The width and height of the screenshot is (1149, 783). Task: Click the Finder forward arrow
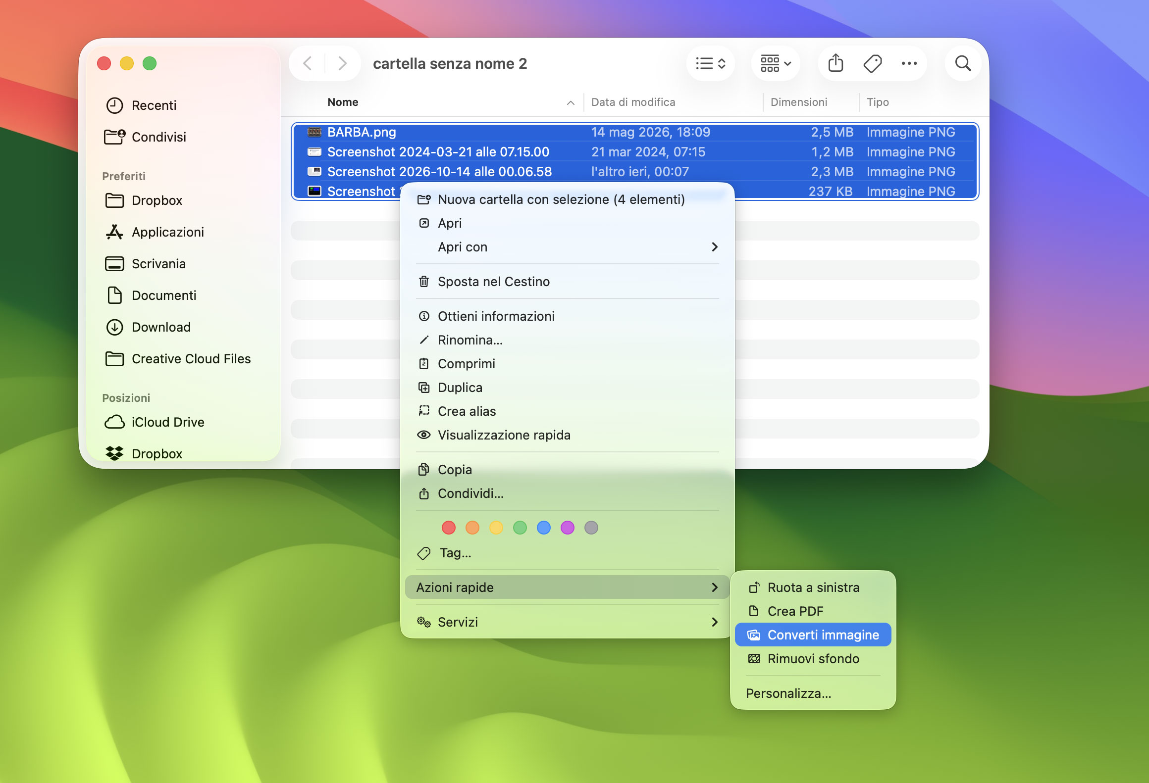(x=342, y=63)
